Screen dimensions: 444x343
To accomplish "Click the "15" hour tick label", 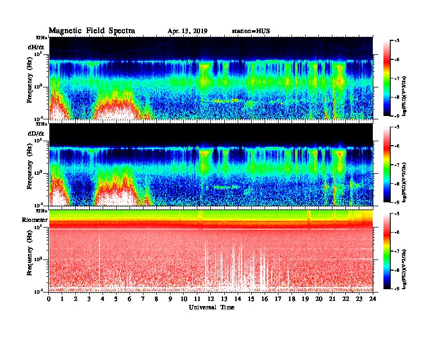I will point(251,299).
